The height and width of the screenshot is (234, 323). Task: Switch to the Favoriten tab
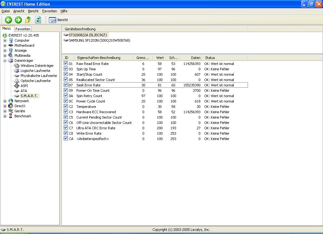pos(23,29)
